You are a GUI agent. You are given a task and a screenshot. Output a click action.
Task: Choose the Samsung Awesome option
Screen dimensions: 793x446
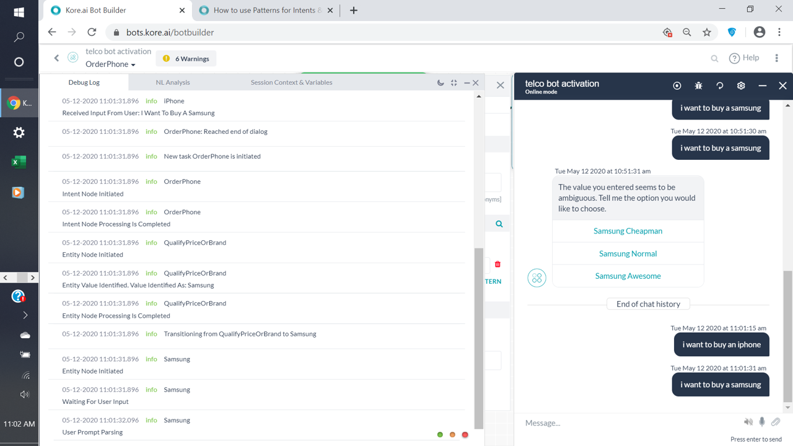coord(628,276)
